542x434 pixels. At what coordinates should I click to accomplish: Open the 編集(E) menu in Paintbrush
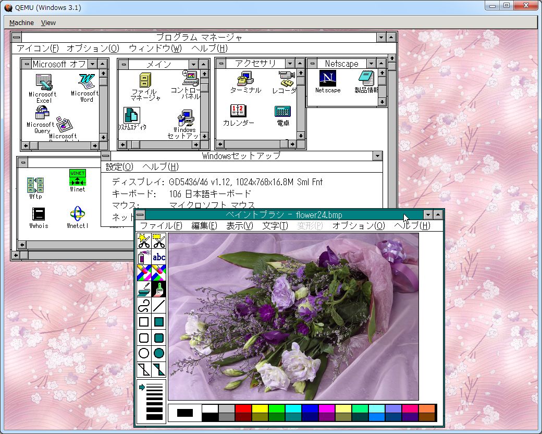point(204,226)
